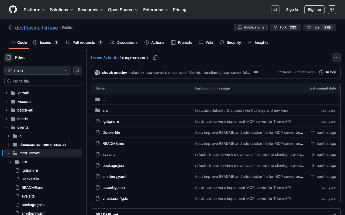Open the Insights tab
345x215 pixels.
click(x=258, y=42)
